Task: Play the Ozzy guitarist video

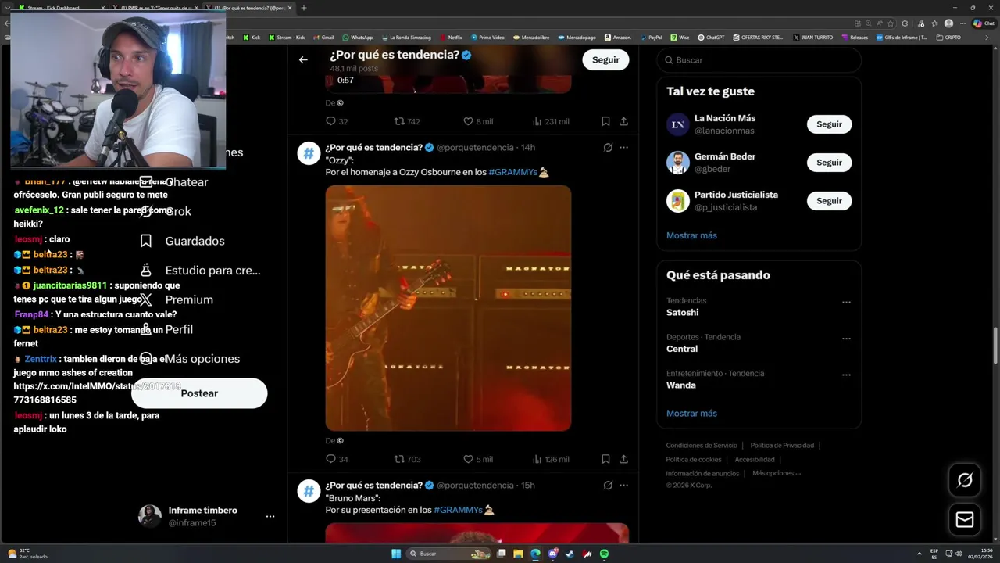Action: tap(448, 308)
